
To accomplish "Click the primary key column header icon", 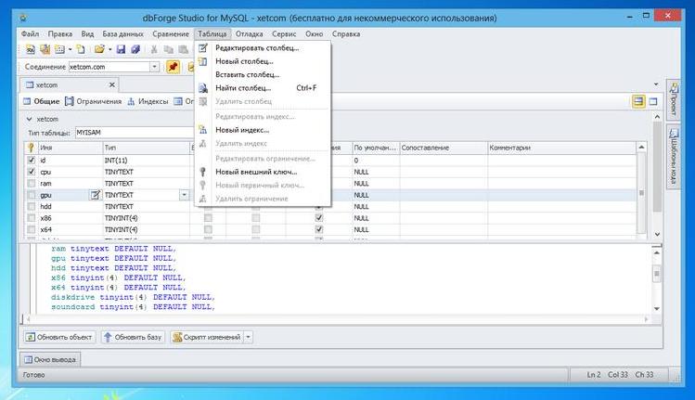I will point(31,148).
